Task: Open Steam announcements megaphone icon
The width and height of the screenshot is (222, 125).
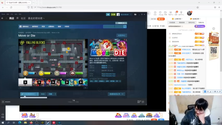Action: [108, 14]
